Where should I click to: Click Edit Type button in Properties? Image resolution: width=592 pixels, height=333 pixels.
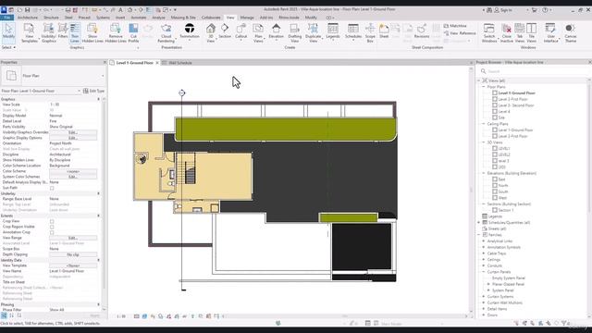point(94,91)
